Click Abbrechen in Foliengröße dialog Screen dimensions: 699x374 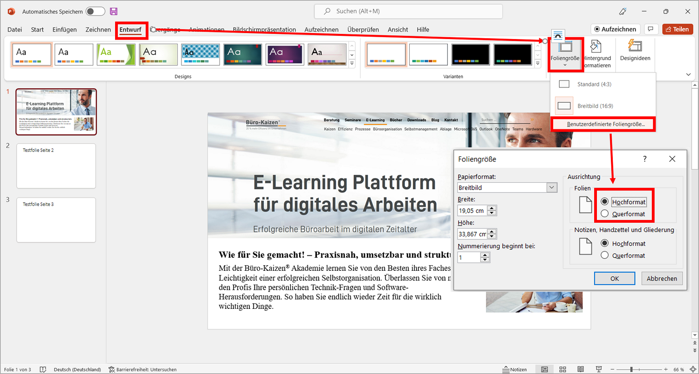point(662,278)
